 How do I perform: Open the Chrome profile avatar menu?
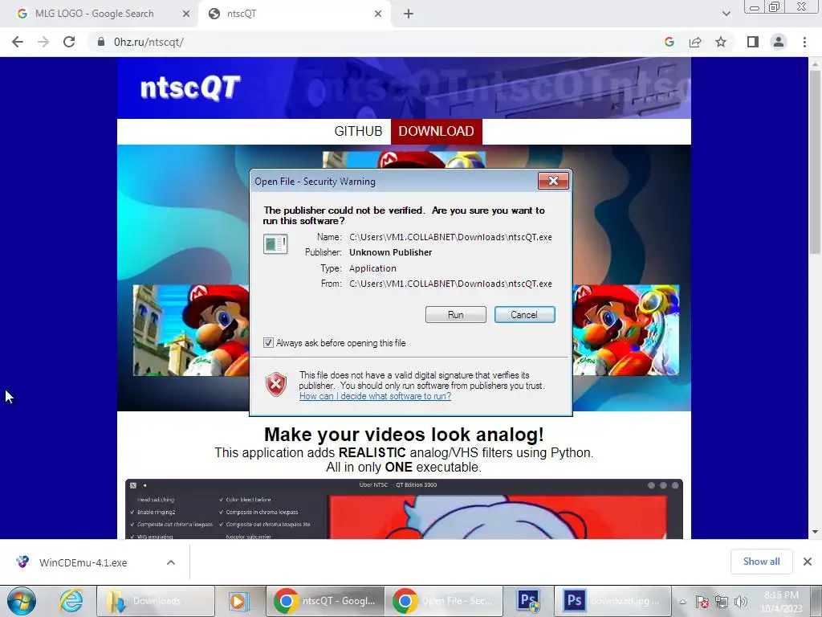[779, 42]
